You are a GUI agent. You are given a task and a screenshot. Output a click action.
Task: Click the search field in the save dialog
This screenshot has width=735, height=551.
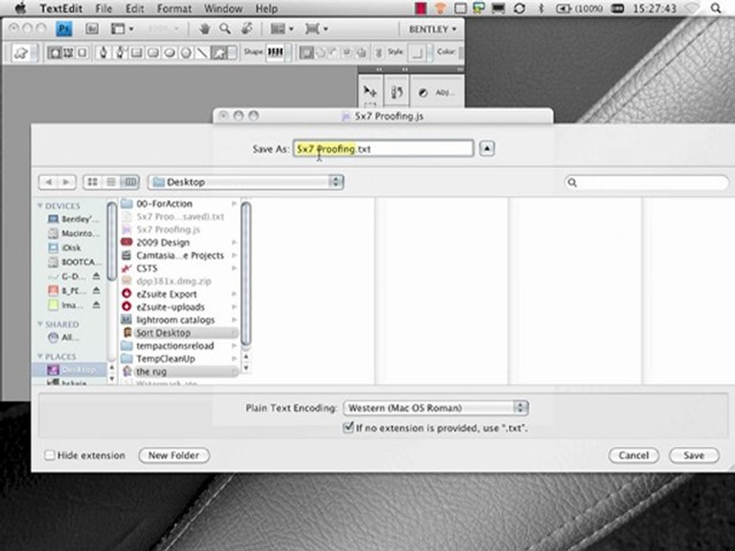647,182
